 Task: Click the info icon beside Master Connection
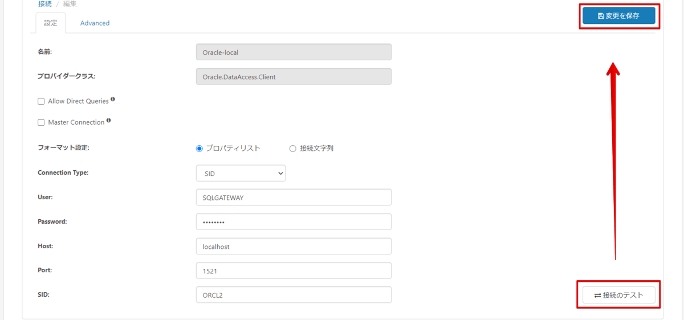click(109, 121)
